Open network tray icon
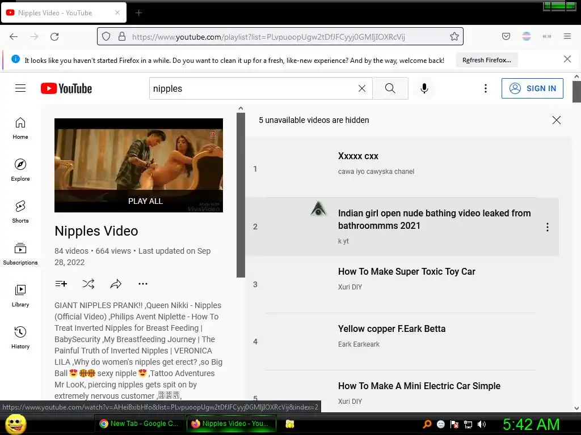This screenshot has width=581, height=435. (x=468, y=424)
